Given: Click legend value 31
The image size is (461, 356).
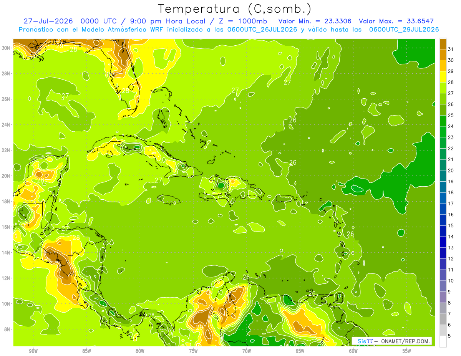Looking at the screenshot, I should click(451, 49).
